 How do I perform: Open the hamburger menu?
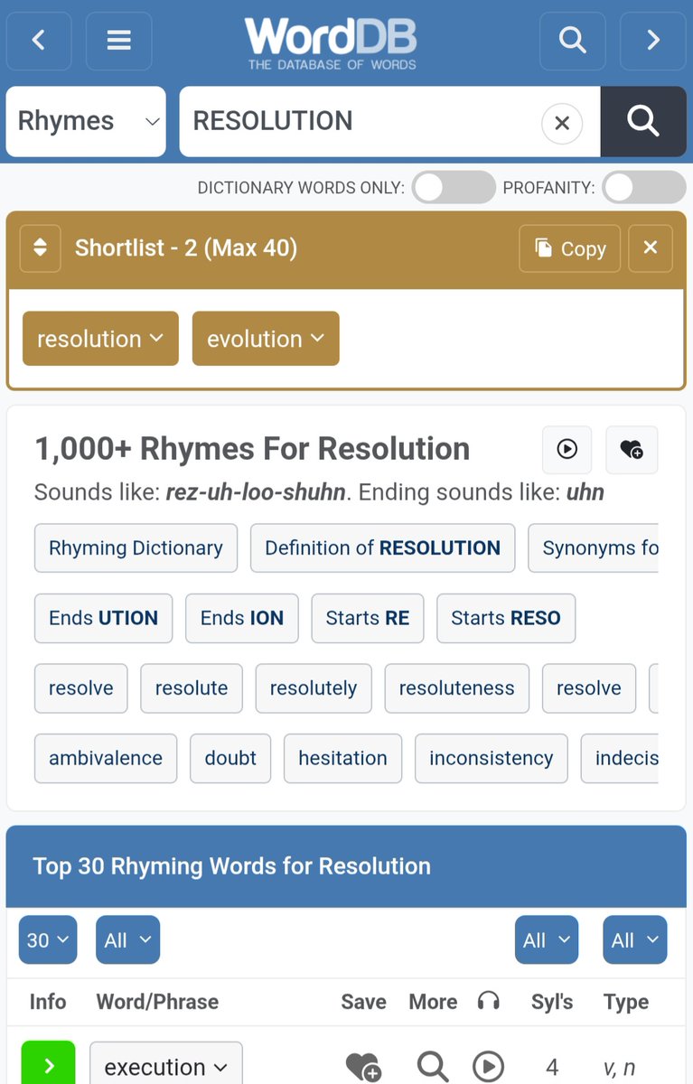pyautogui.click(x=119, y=40)
